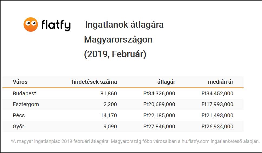Image resolution: width=262 pixels, height=153 pixels.
Task: Click Budapest listings count 81,860
Action: (109, 93)
